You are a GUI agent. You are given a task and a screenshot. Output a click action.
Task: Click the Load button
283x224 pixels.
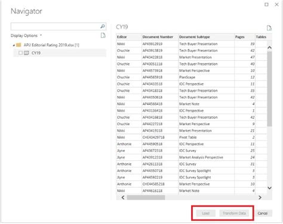206,213
